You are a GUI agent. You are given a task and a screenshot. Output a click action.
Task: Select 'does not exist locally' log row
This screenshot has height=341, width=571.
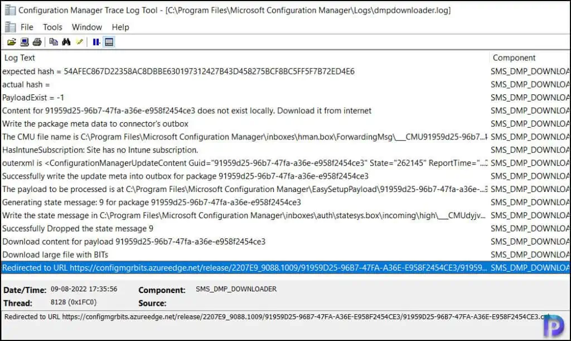pyautogui.click(x=285, y=111)
